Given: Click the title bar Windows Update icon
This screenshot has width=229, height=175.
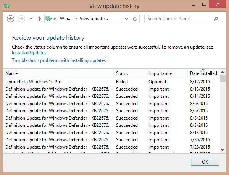Looking at the screenshot, I should 7,6.
